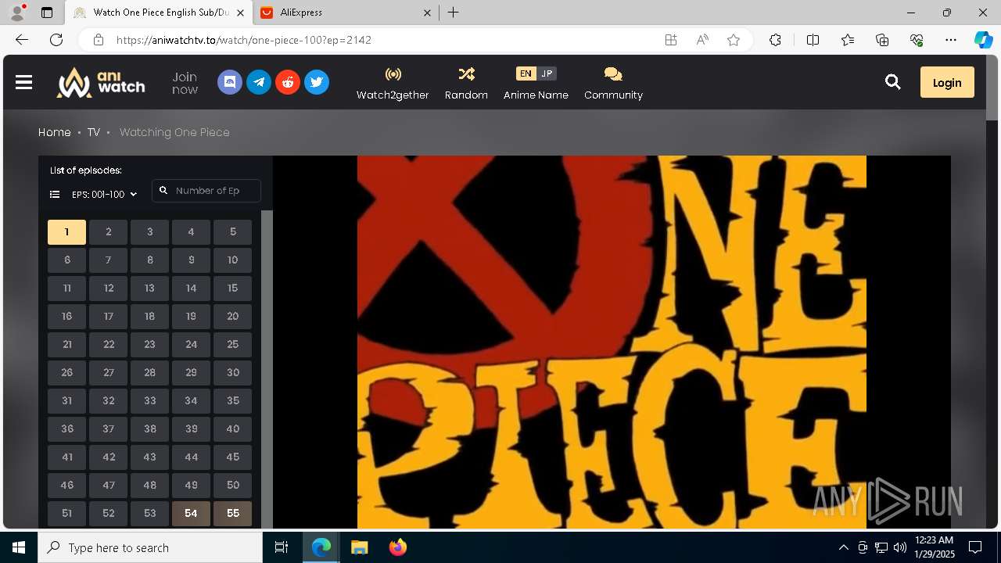
Task: Switch to the AliExpress tab
Action: [x=344, y=13]
